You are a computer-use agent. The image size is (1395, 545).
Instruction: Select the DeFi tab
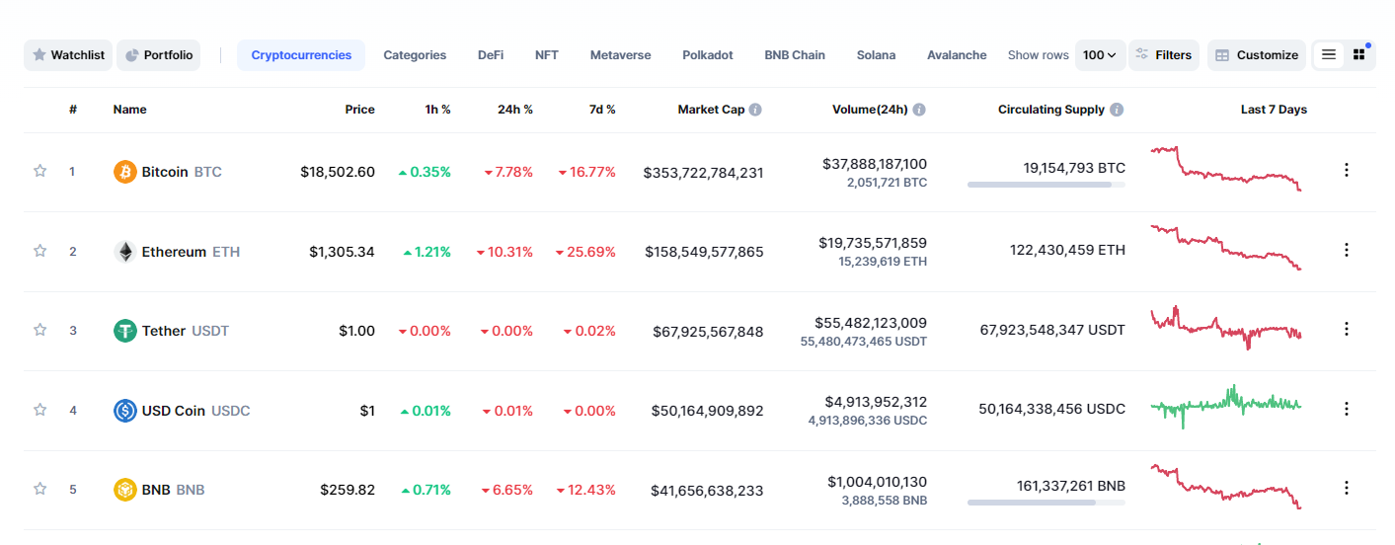(491, 55)
